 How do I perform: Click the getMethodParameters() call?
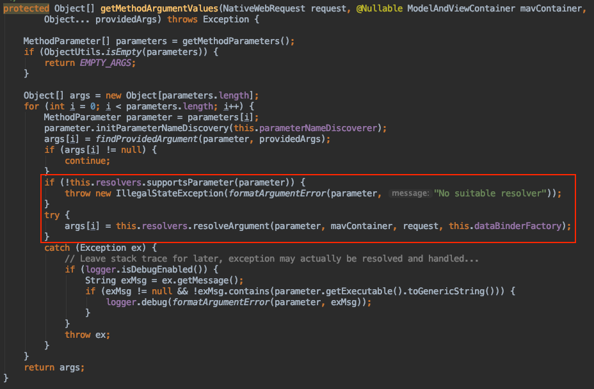(x=236, y=41)
